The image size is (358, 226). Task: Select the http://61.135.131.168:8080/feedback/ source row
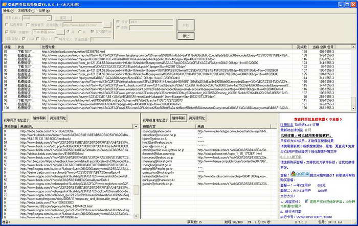click(68, 139)
